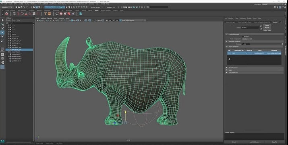Image resolution: width=288 pixels, height=145 pixels.
Task: Click the Show Hide button
Action: click(267, 30)
